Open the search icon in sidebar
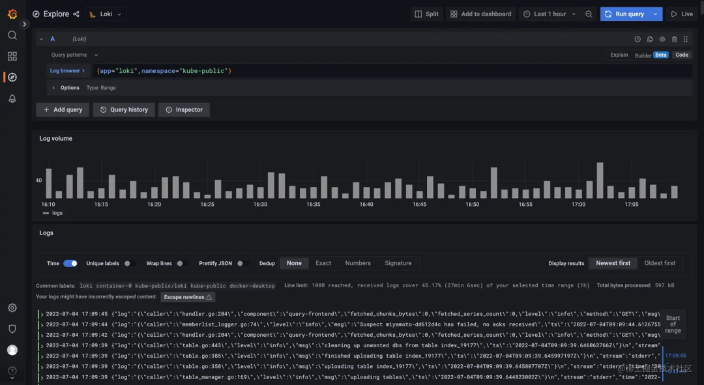The image size is (704, 385). point(12,35)
